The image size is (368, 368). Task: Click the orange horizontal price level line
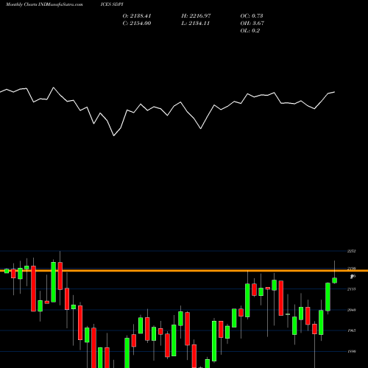coord(184,271)
